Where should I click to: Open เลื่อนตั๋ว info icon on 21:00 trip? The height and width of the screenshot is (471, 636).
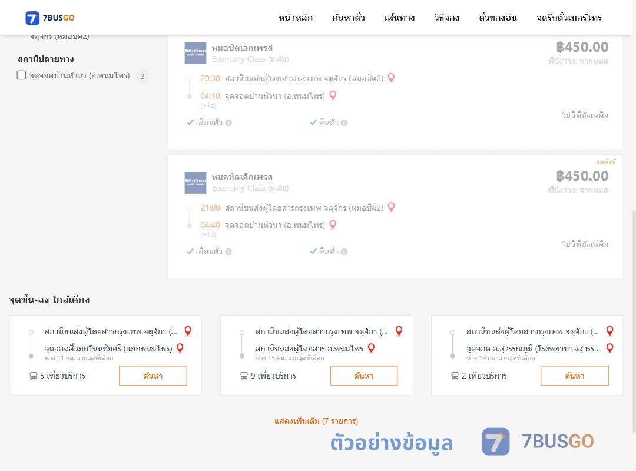point(228,251)
